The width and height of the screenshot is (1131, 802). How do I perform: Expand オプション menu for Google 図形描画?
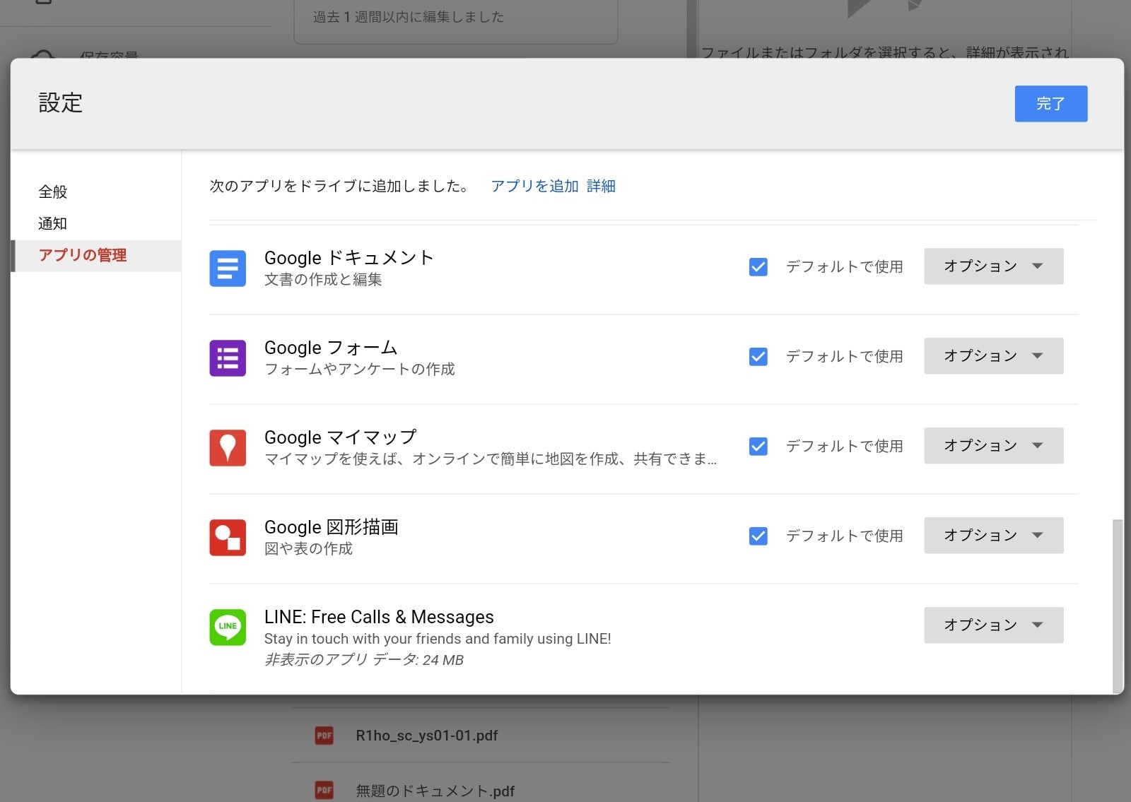(993, 536)
